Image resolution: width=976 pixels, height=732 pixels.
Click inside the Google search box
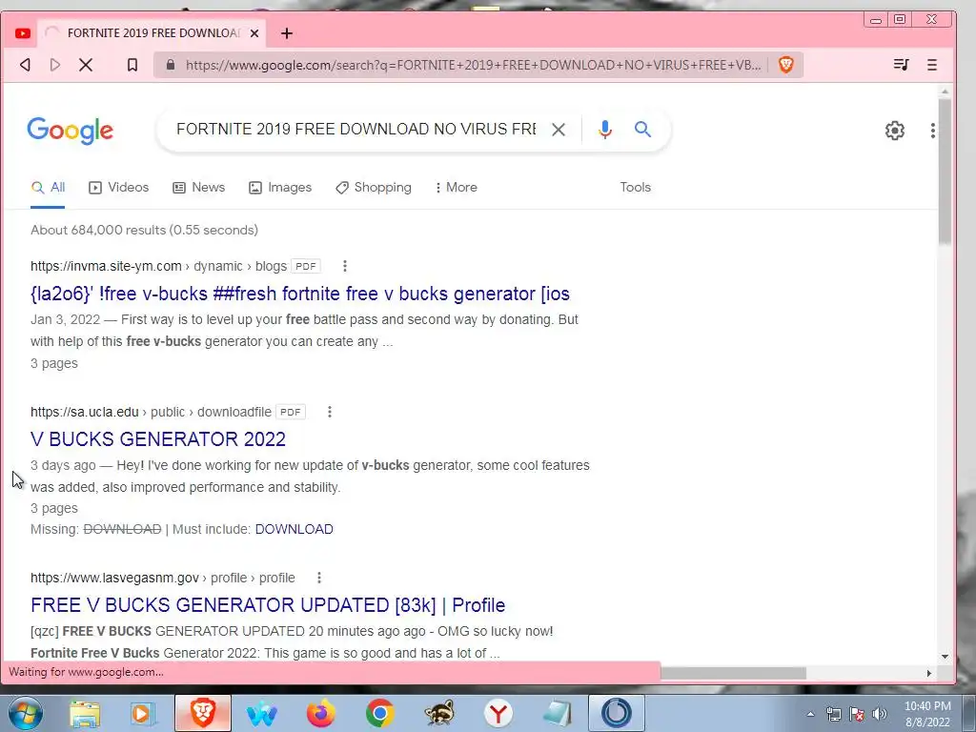coord(356,129)
